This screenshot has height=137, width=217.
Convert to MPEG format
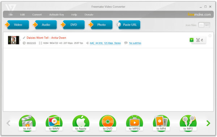[x=135, y=123]
